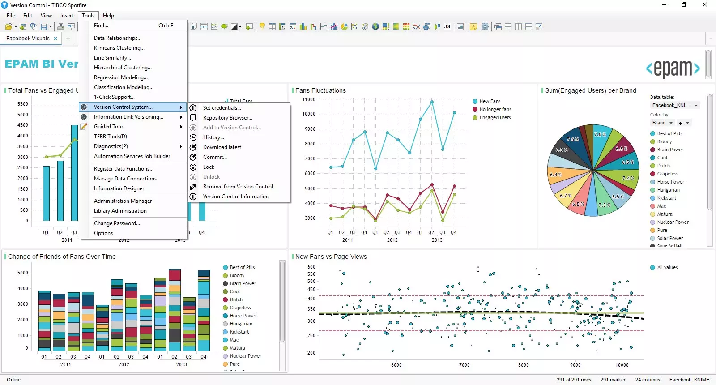
Task: Open Repository Browser... menu entry
Action: pyautogui.click(x=227, y=118)
